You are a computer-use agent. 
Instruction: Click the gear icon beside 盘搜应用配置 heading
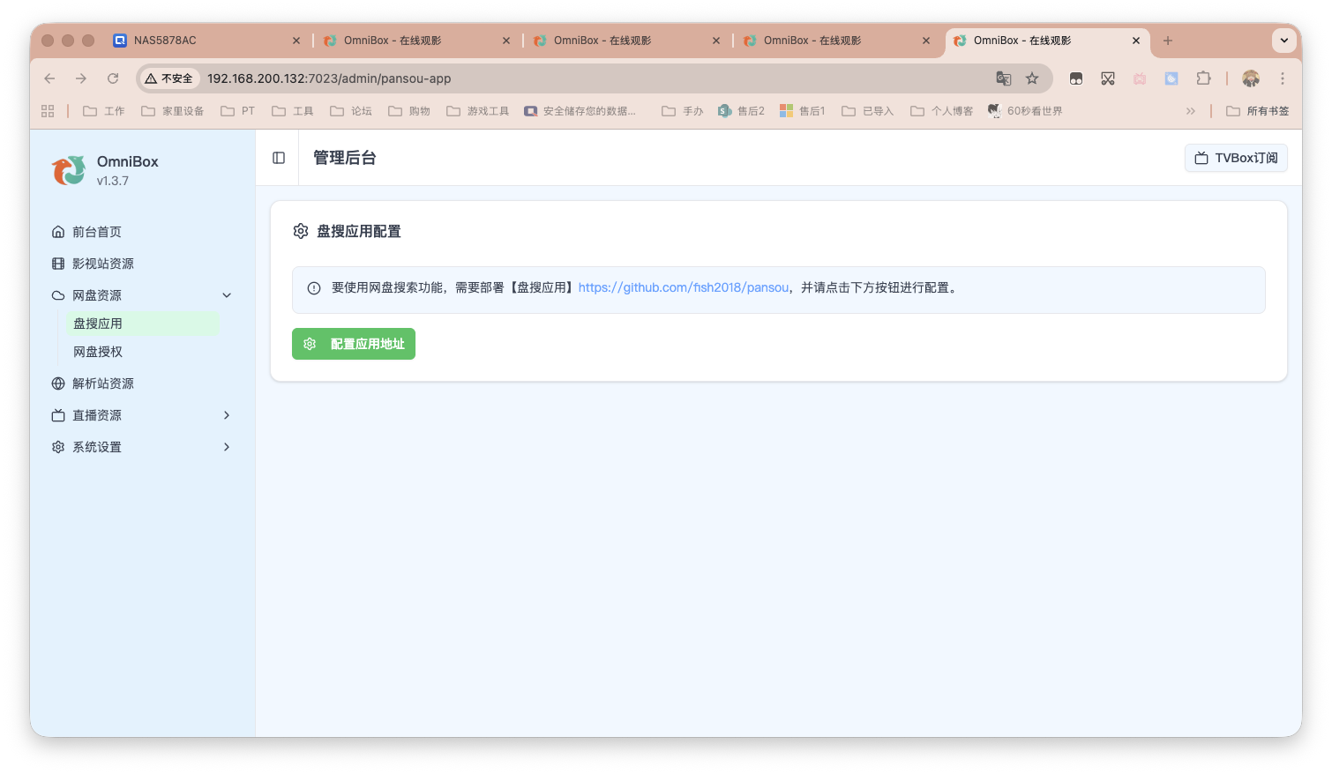pyautogui.click(x=301, y=231)
